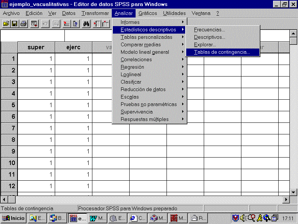Select row header number 5
This screenshot has width=298, height=224.
(x=9, y=105)
